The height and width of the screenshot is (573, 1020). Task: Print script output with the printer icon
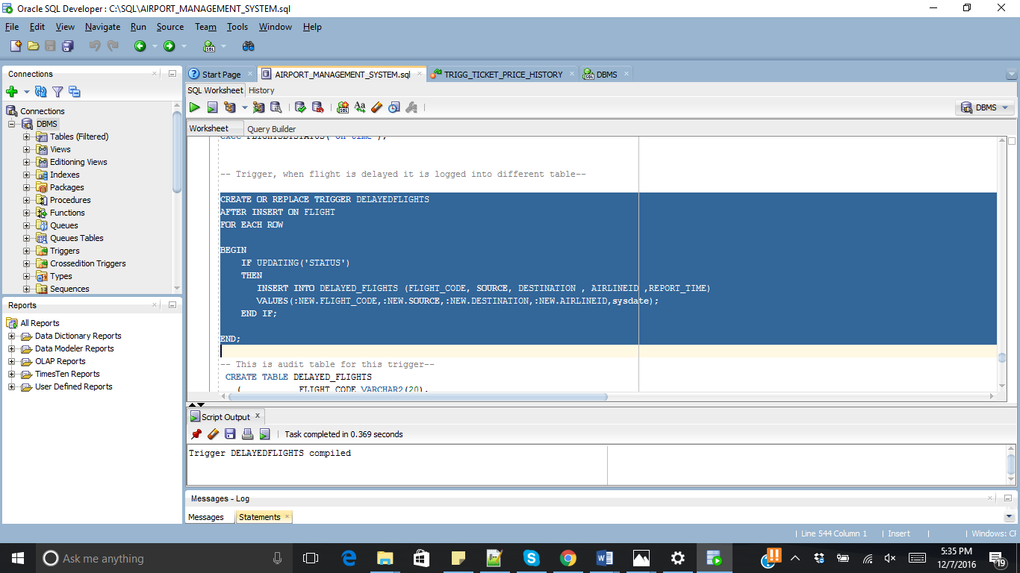point(247,433)
